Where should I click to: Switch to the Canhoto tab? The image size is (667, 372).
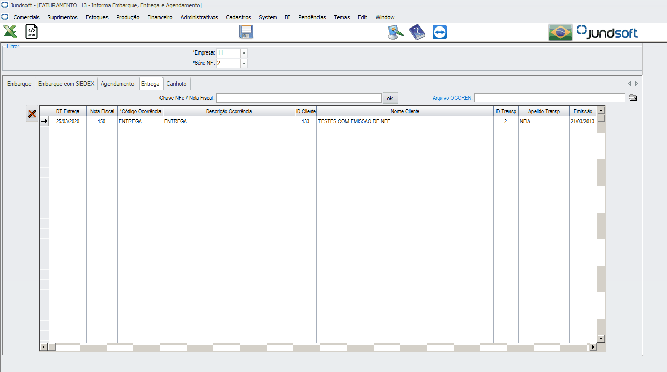pyautogui.click(x=176, y=84)
